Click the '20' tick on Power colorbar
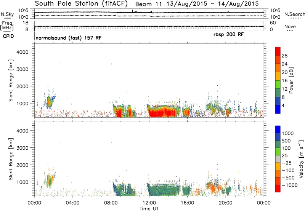 click(x=284, y=72)
